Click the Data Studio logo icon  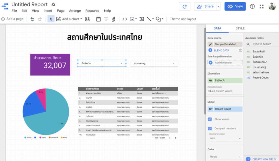[x=5, y=6]
